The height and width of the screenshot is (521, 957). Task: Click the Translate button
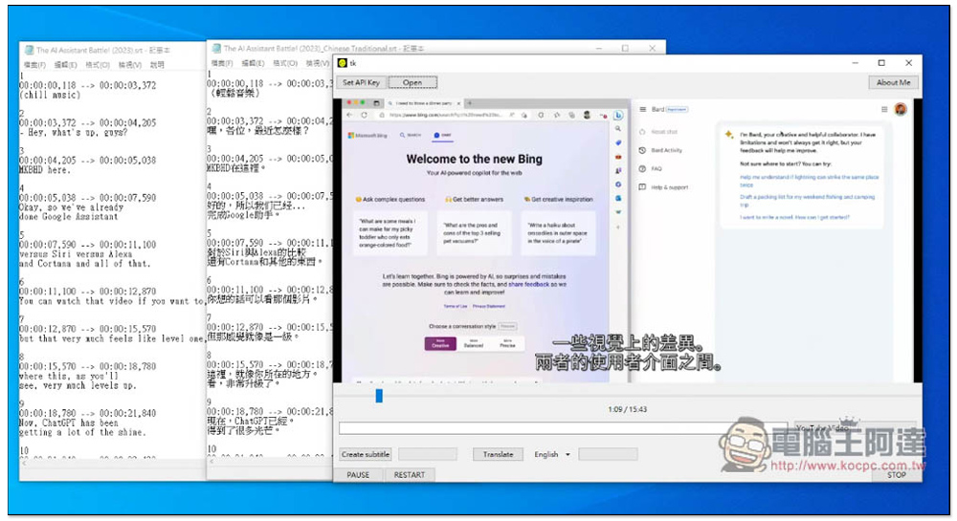[498, 455]
